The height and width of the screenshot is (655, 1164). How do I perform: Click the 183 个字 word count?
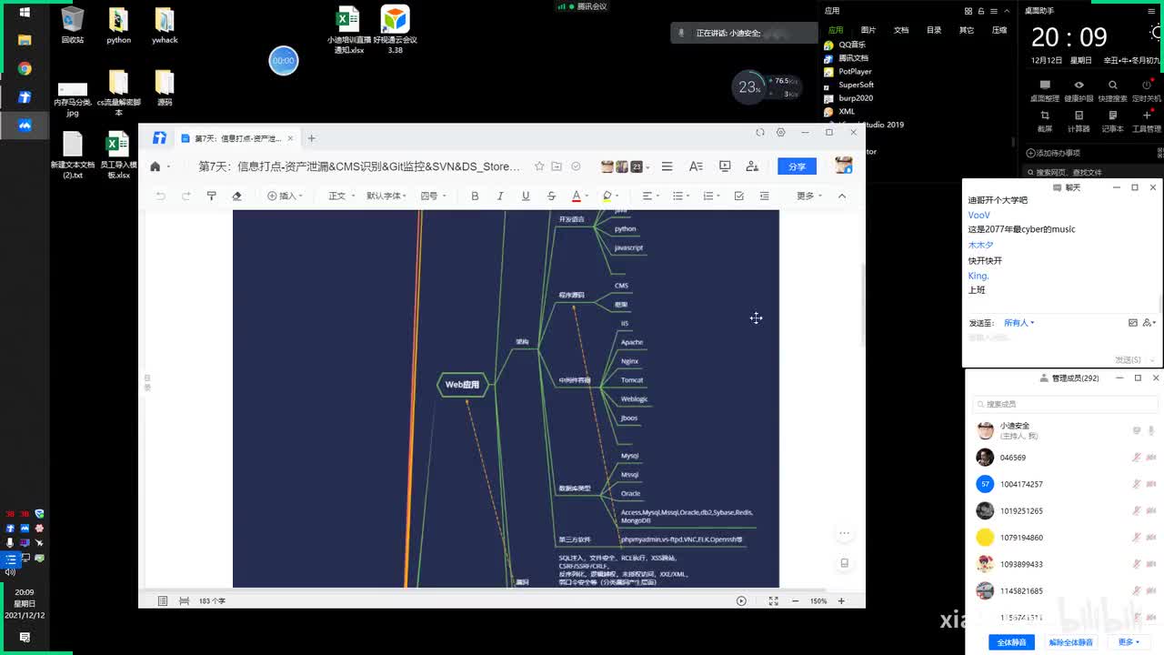[x=212, y=601]
